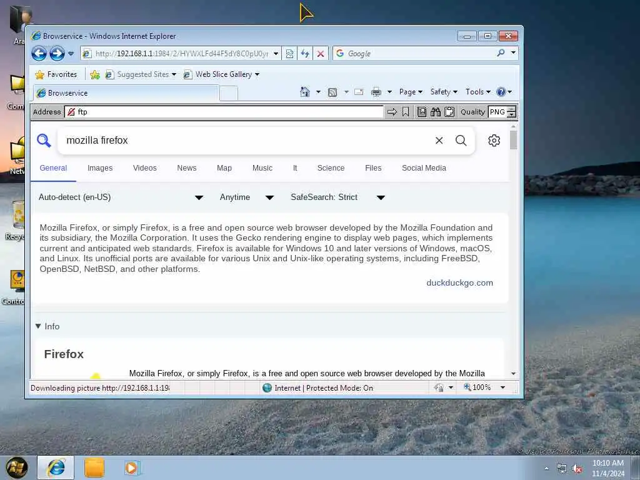This screenshot has height=480, width=640.
Task: Click the IE Back arrow button
Action: coord(39,54)
